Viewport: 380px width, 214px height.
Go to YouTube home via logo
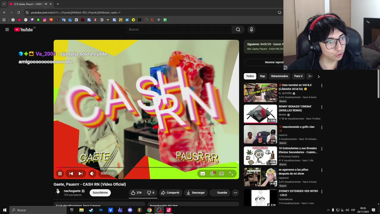click(x=23, y=29)
